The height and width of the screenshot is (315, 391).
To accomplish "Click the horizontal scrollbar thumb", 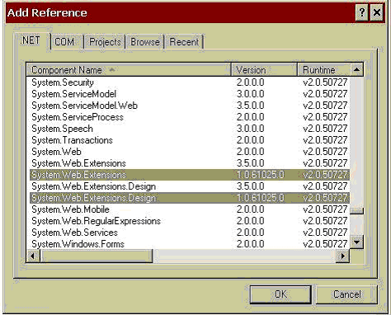I will click(x=96, y=256).
